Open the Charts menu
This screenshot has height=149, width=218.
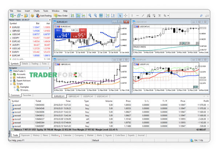tap(36, 11)
